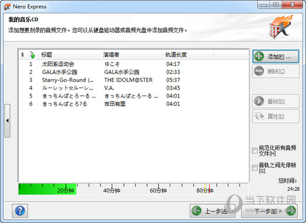Click artist ゆこそ
306x223 pixels.
[112, 64]
